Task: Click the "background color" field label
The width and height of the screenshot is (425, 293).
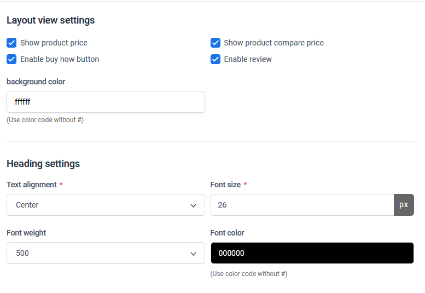Action: [x=36, y=82]
